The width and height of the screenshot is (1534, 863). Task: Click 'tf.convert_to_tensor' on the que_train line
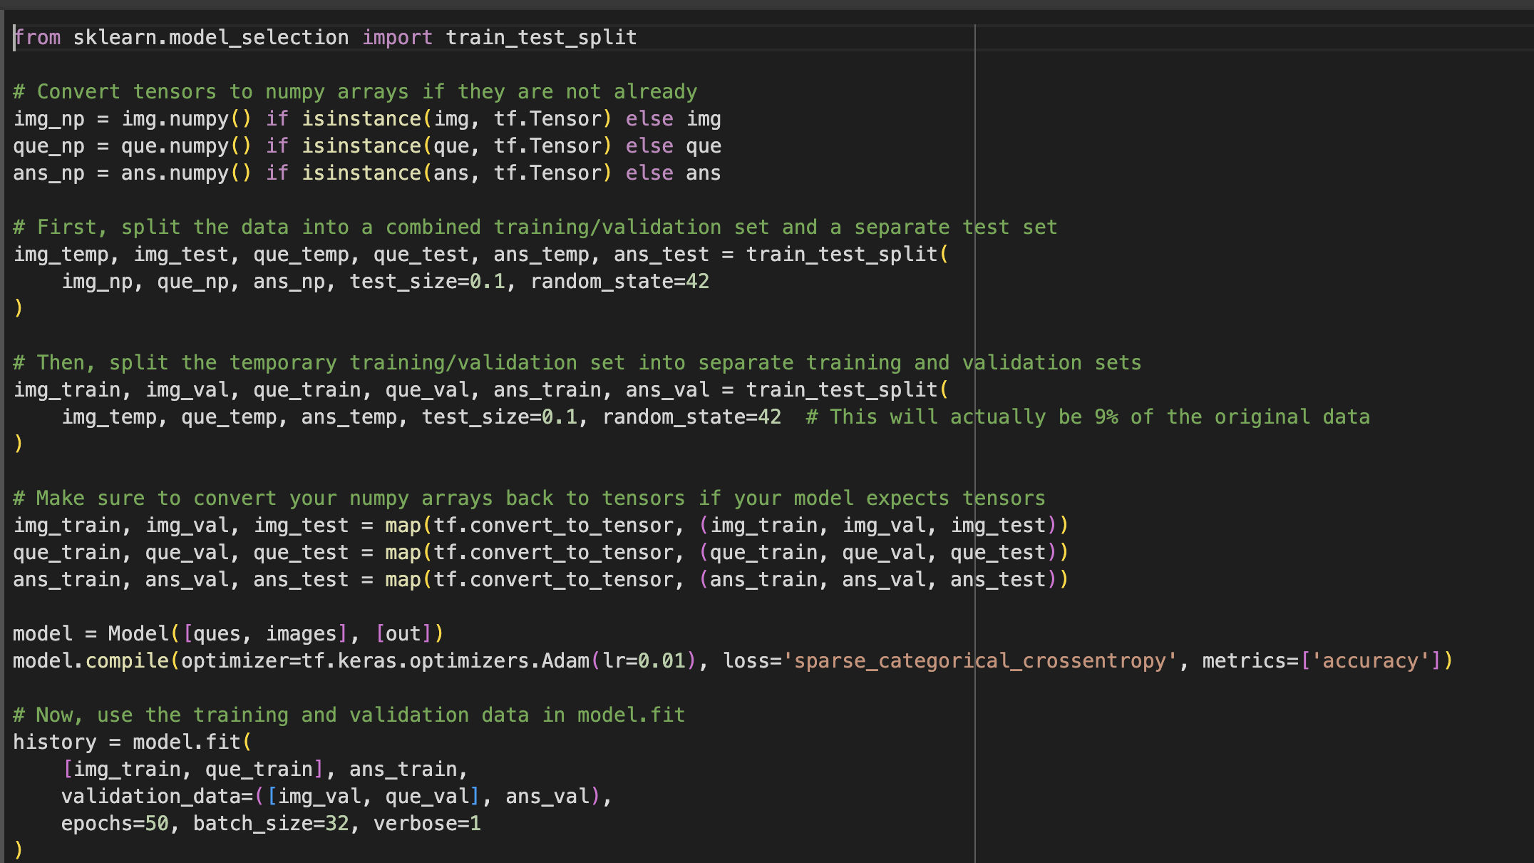pos(553,552)
